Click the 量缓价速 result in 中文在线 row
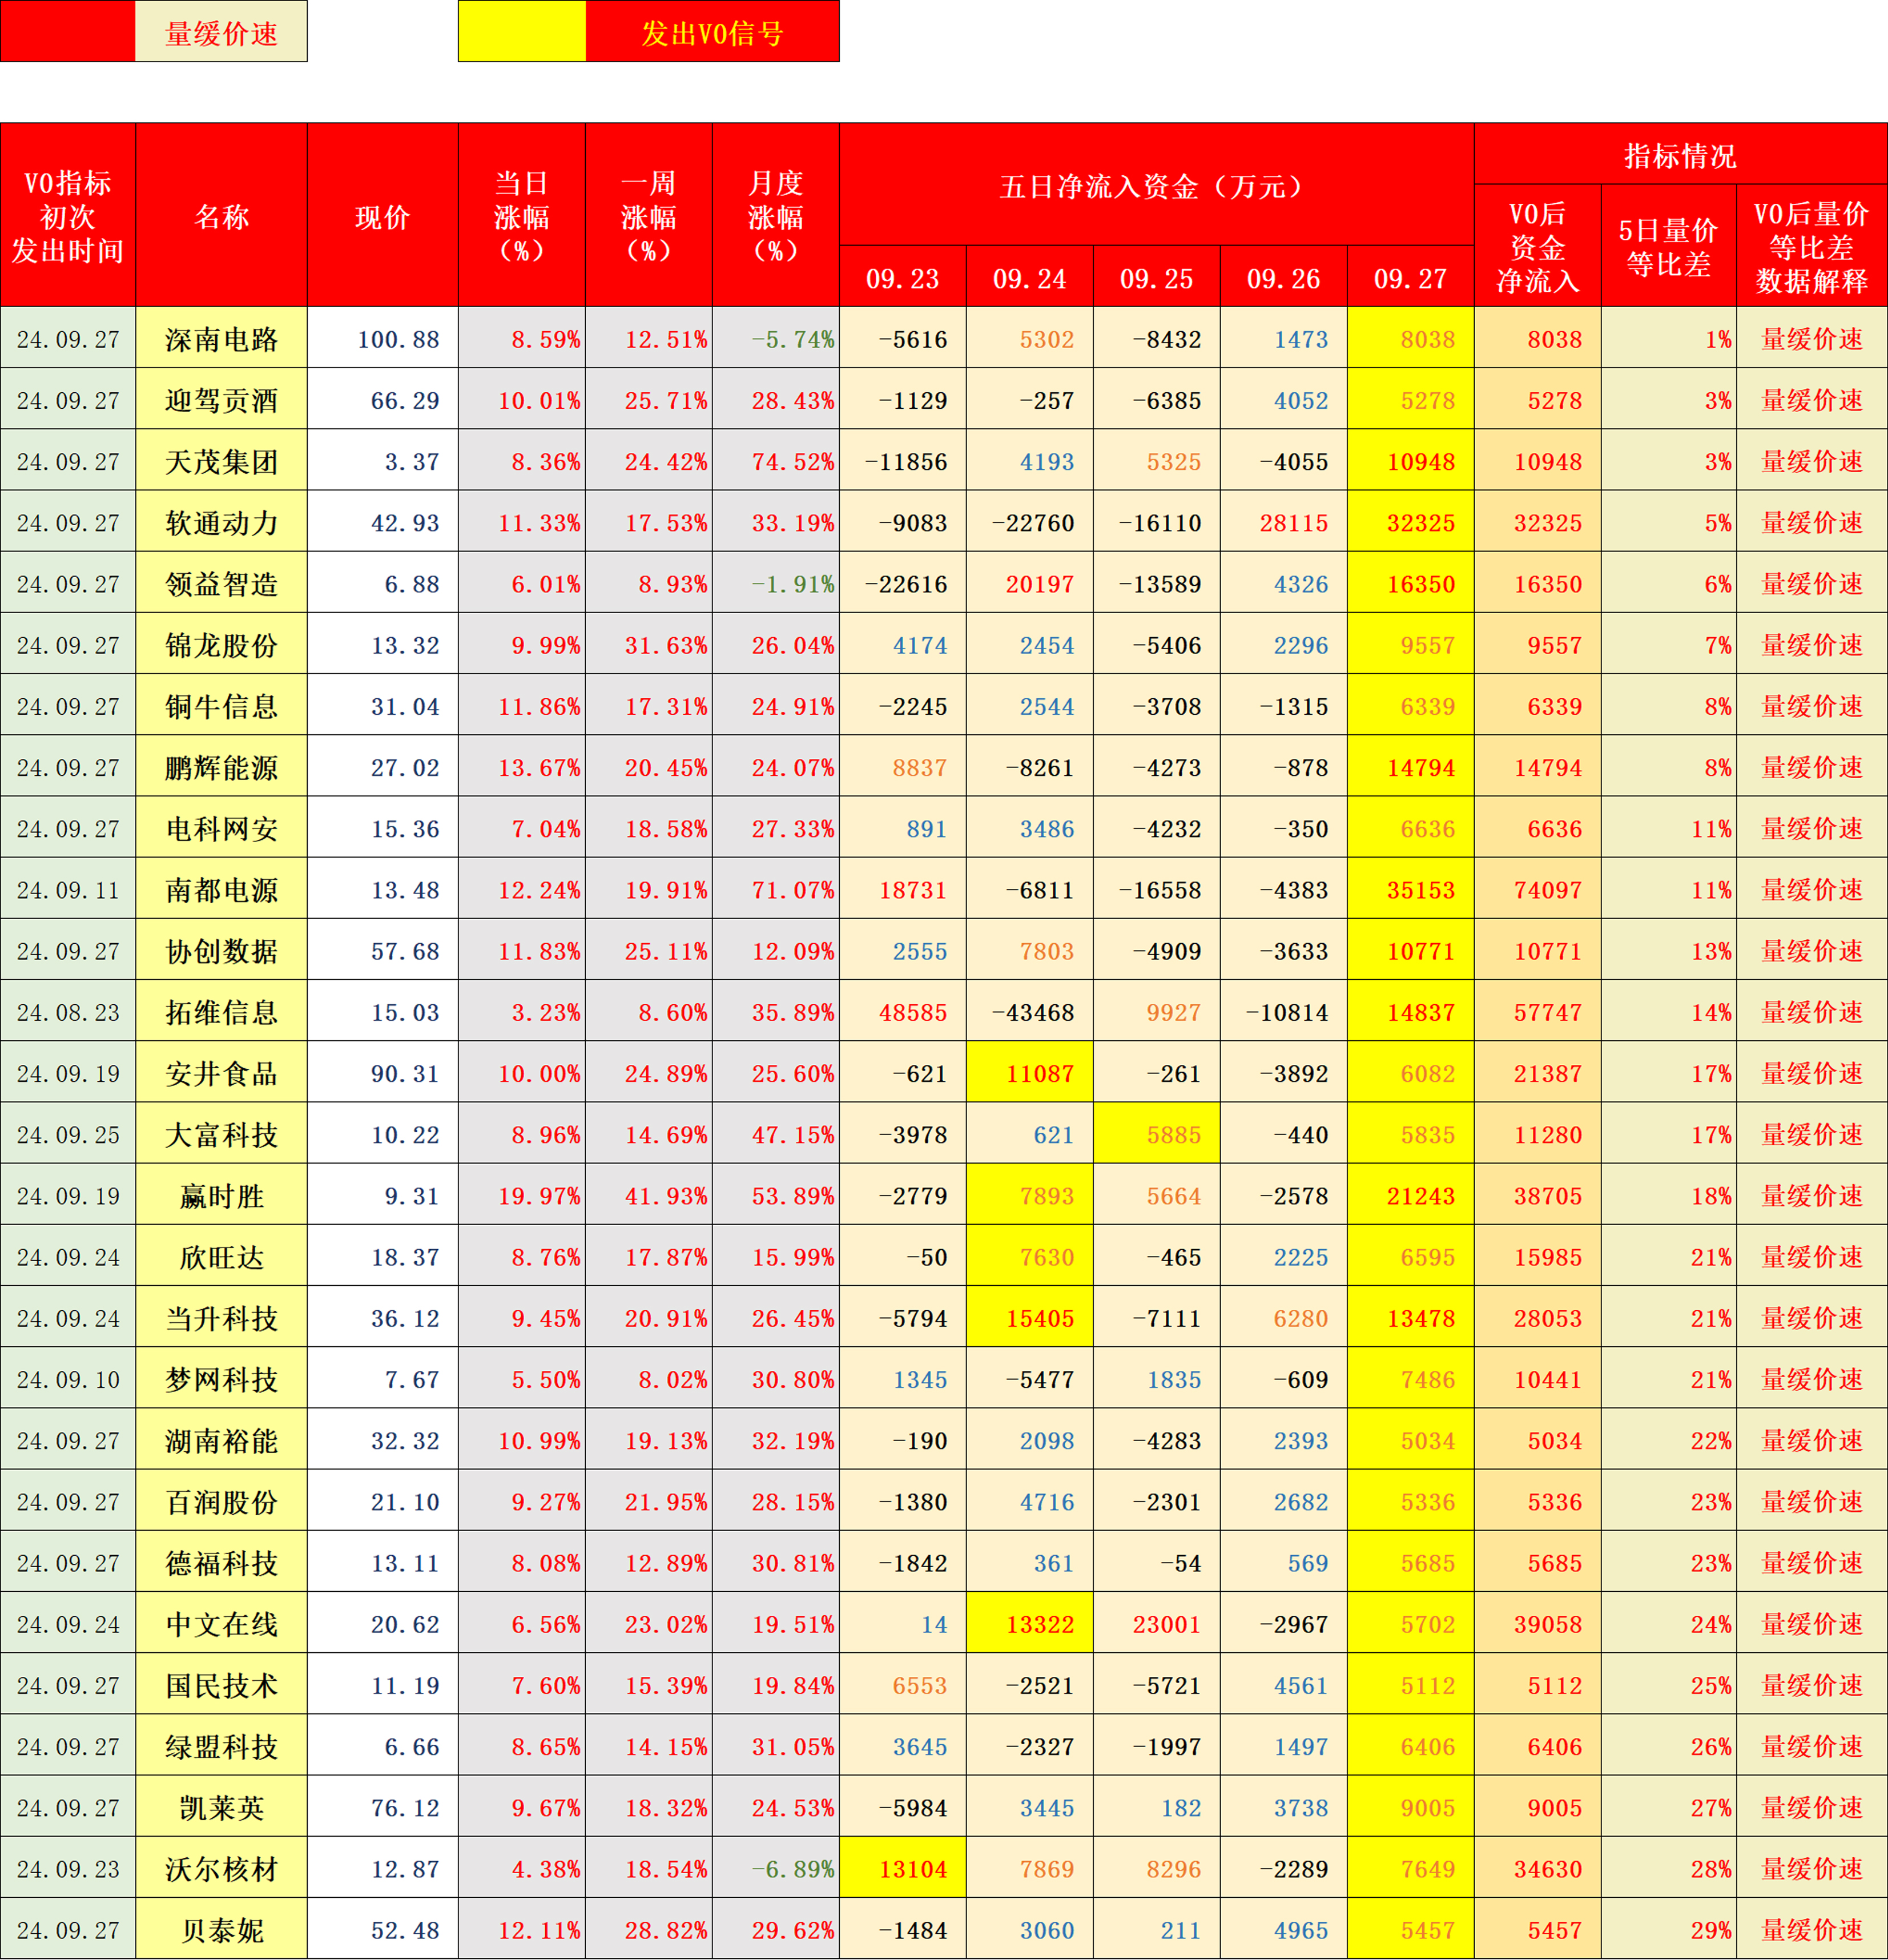 tap(1812, 1624)
